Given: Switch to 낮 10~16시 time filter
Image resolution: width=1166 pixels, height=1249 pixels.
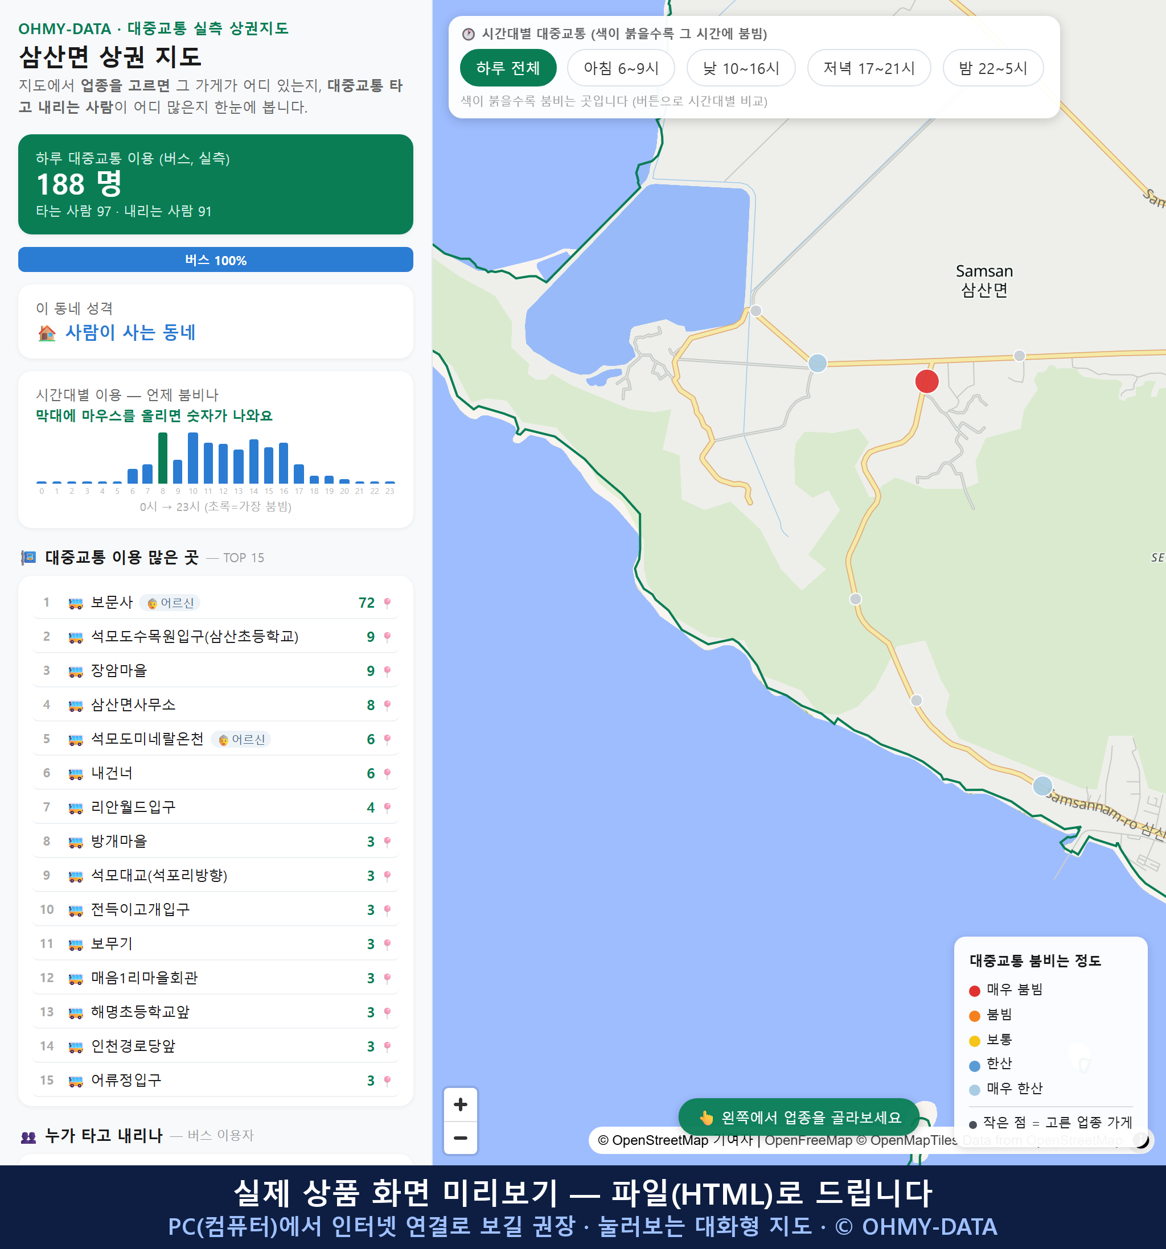Looking at the screenshot, I should point(741,68).
